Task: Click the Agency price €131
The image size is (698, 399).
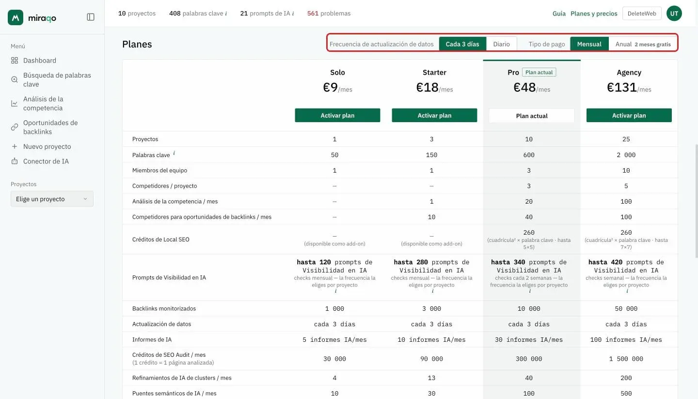Action: coord(629,87)
